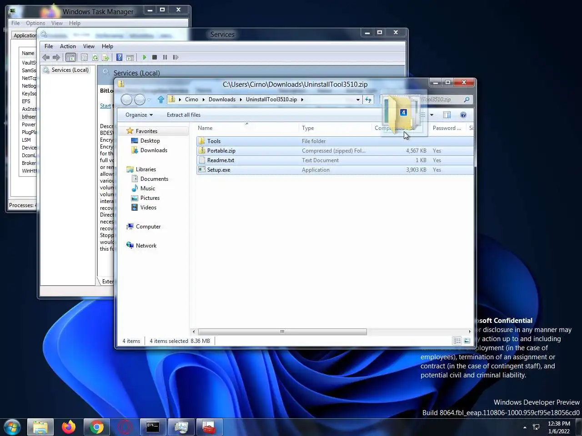582x436 pixels.
Task: Open File menu in Services window
Action: (49, 46)
